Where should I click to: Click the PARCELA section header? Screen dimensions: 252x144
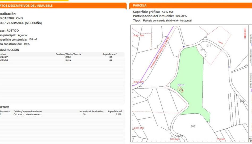coord(140,5)
